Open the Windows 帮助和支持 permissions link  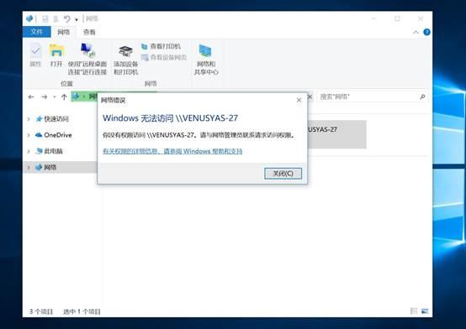click(x=172, y=151)
